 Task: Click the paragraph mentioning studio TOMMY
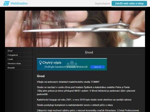(68, 82)
